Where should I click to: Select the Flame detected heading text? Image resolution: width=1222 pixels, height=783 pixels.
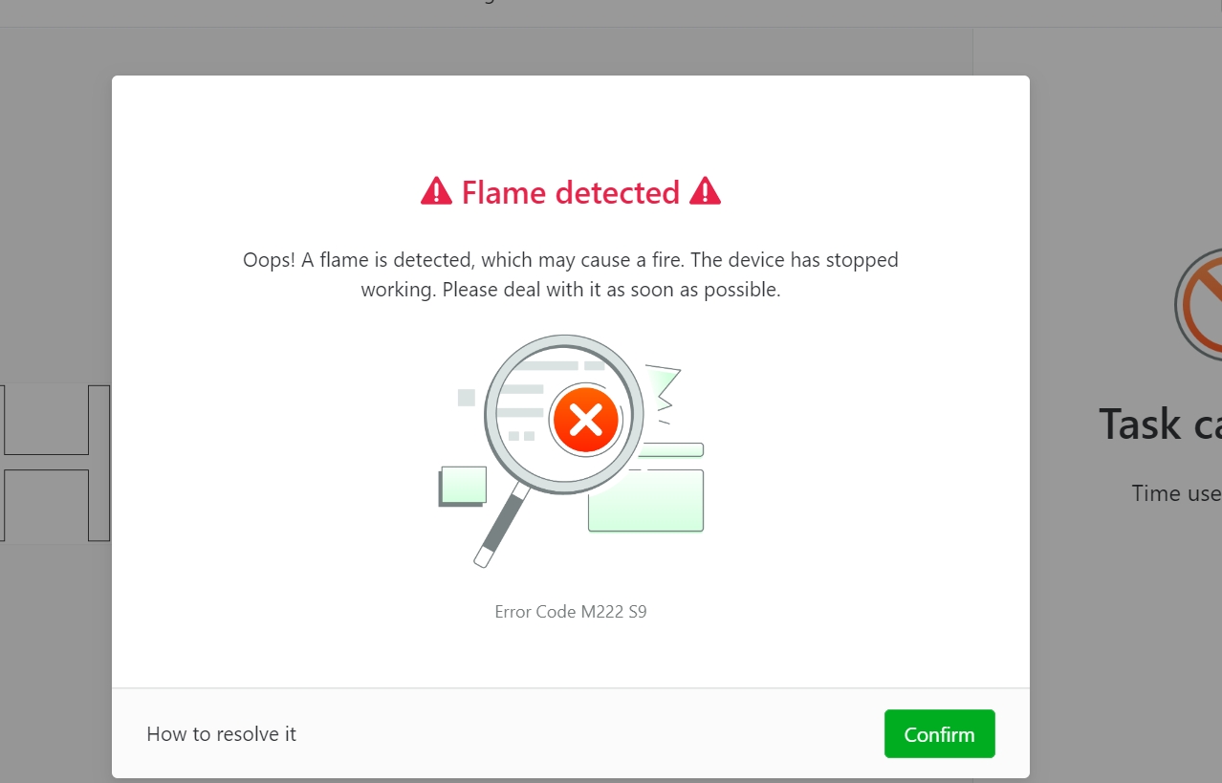(x=570, y=192)
